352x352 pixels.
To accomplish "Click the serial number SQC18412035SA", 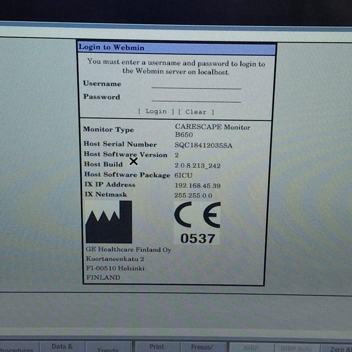I will (203, 145).
